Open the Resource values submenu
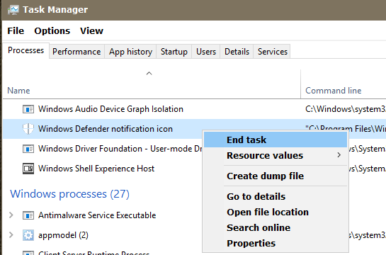Image resolution: width=386 pixels, height=255 pixels. pos(276,156)
